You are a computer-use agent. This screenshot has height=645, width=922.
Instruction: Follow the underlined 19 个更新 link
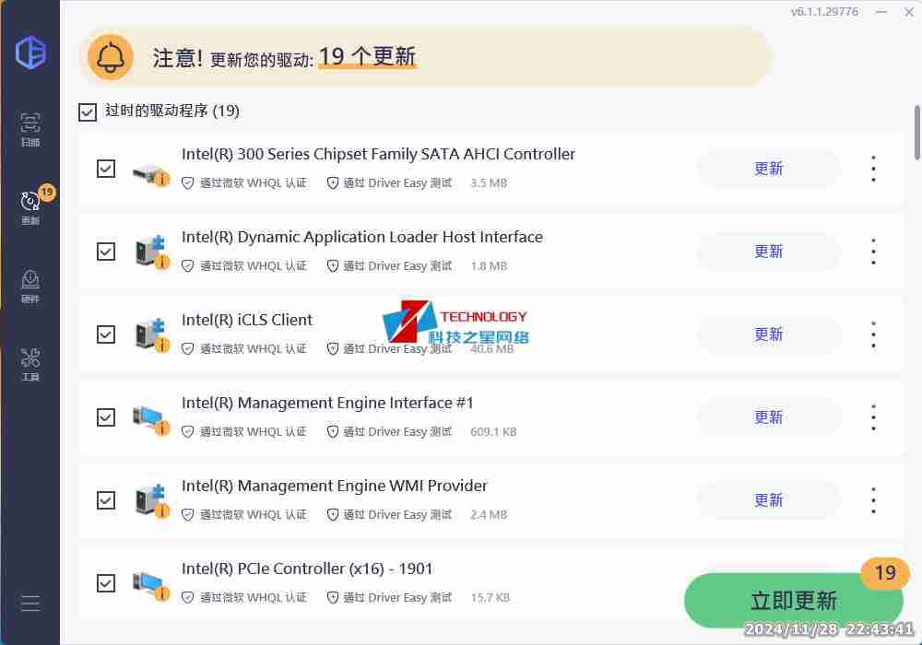click(367, 55)
